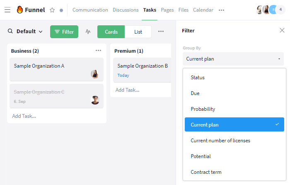Switch to Cards view
Viewport: 290px width, 185px height.
[111, 32]
